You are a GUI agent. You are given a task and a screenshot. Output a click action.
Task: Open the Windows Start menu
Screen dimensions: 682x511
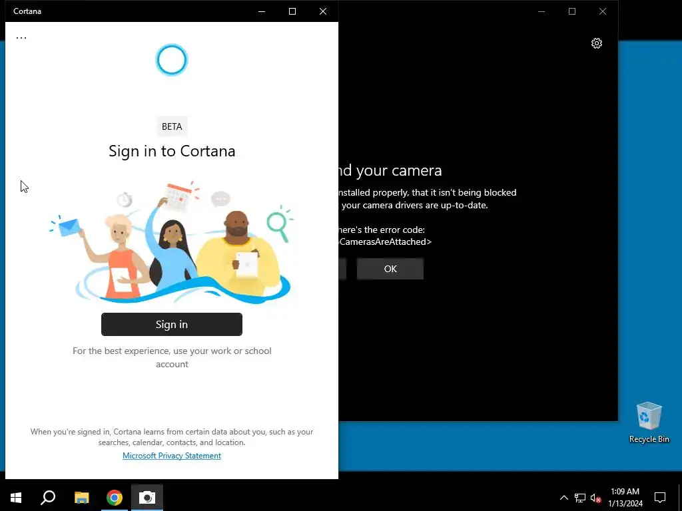coord(16,497)
